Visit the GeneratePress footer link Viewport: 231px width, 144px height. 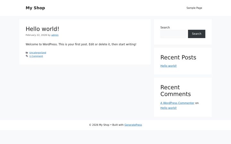pyautogui.click(x=133, y=125)
